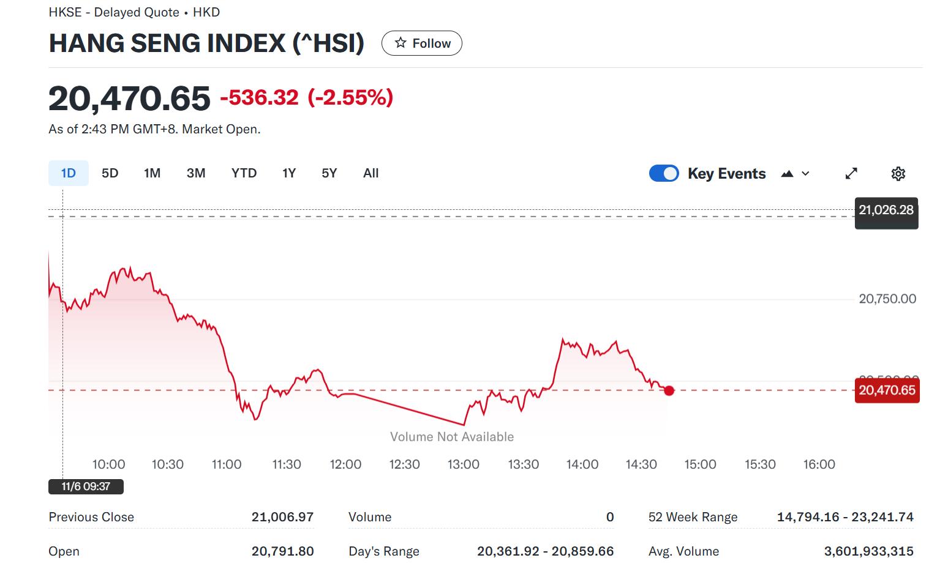Switch to the 5D range
The height and width of the screenshot is (577, 948).
[110, 173]
